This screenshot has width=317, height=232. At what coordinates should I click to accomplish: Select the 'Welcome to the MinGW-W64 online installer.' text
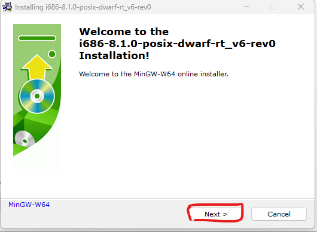pos(154,74)
